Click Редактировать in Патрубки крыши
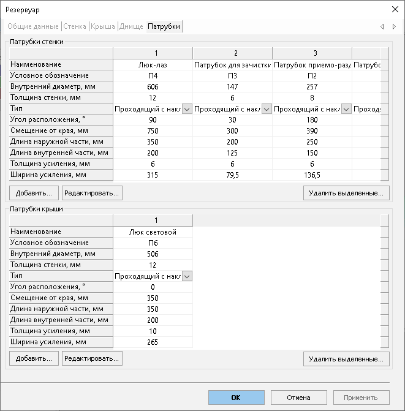Screen dimensions: 405x411 tap(92, 358)
